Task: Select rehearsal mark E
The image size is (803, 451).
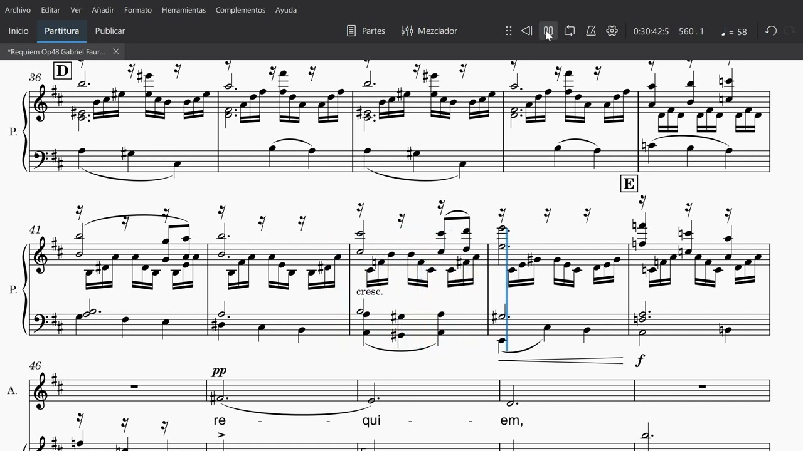Action: 629,184
